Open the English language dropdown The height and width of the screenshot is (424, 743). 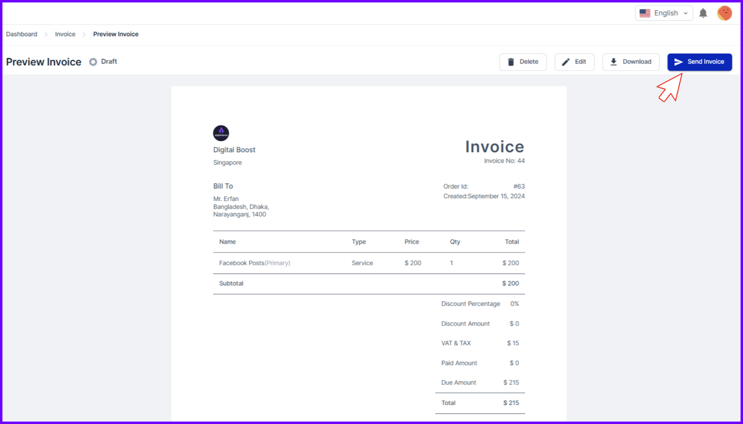pos(664,13)
